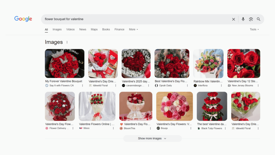275x155 pixels.
Task: Click My Forever Valentine Bouquet title
Action: tap(64, 81)
